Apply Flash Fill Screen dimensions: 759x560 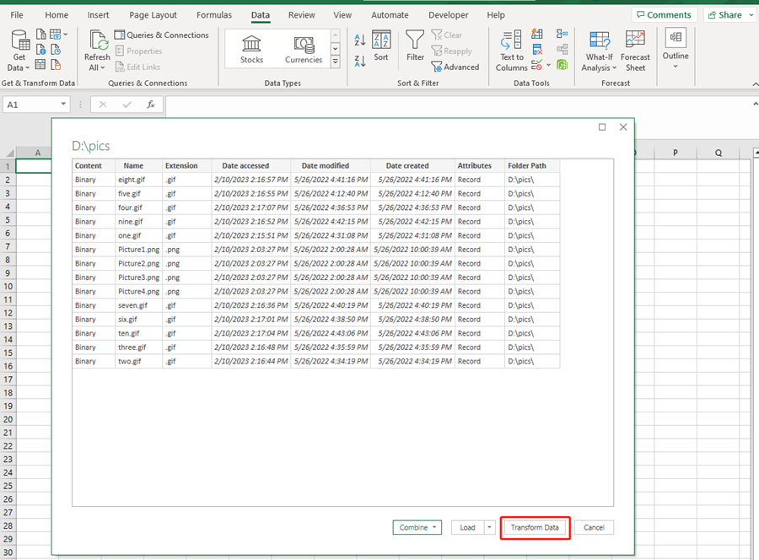coord(536,35)
